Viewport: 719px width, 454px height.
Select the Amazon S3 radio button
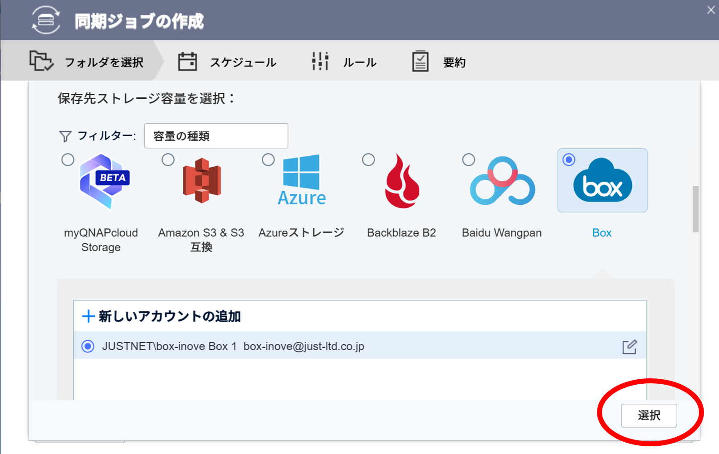[x=168, y=159]
